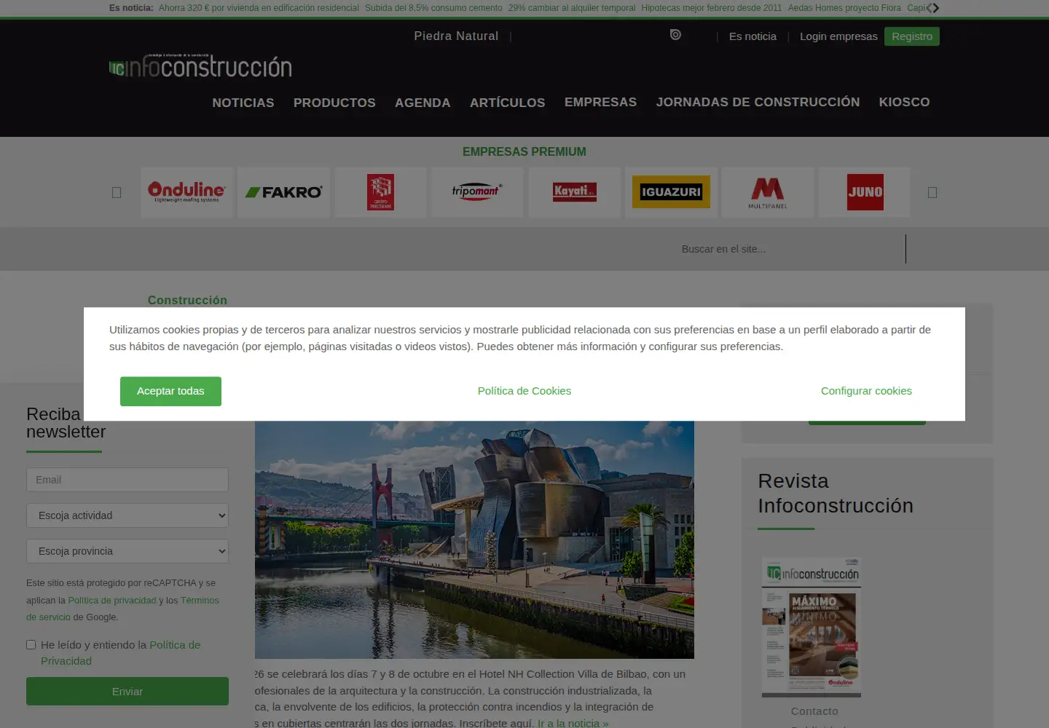Open the Revista Infoconstrucción magazine cover
This screenshot has height=728, width=1049.
coord(812,626)
